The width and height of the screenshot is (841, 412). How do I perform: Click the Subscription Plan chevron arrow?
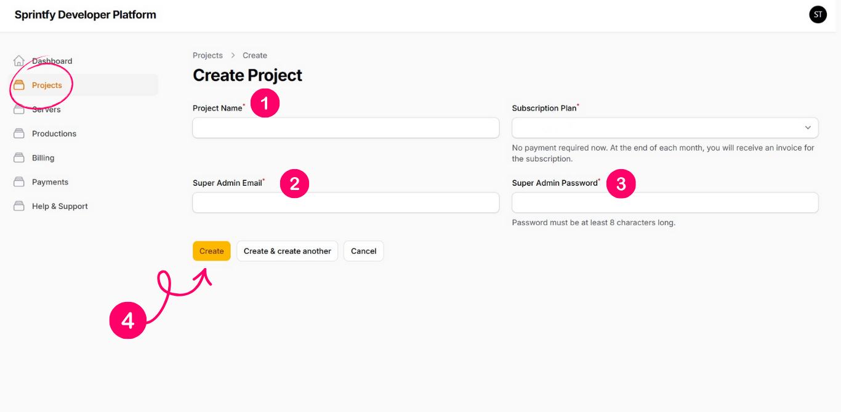pos(808,127)
